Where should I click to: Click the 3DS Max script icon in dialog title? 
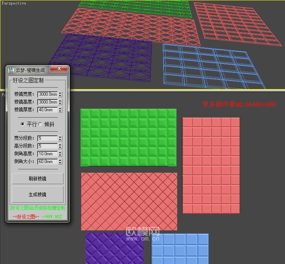(11, 70)
